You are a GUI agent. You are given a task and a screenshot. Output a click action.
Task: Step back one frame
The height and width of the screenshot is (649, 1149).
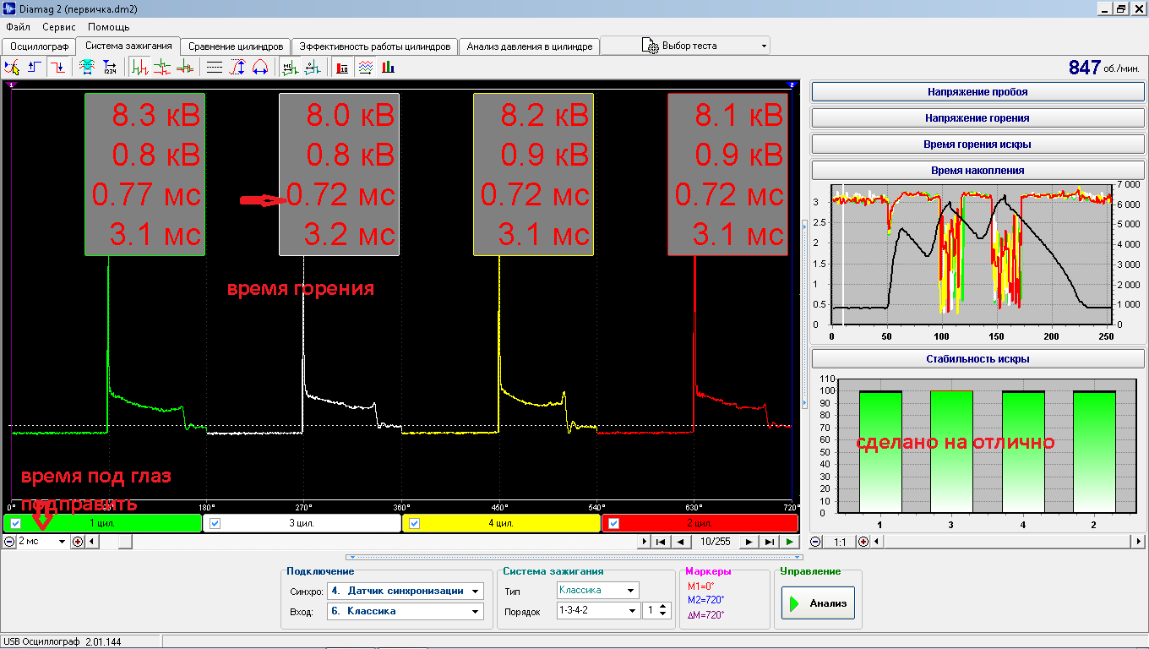(x=680, y=542)
